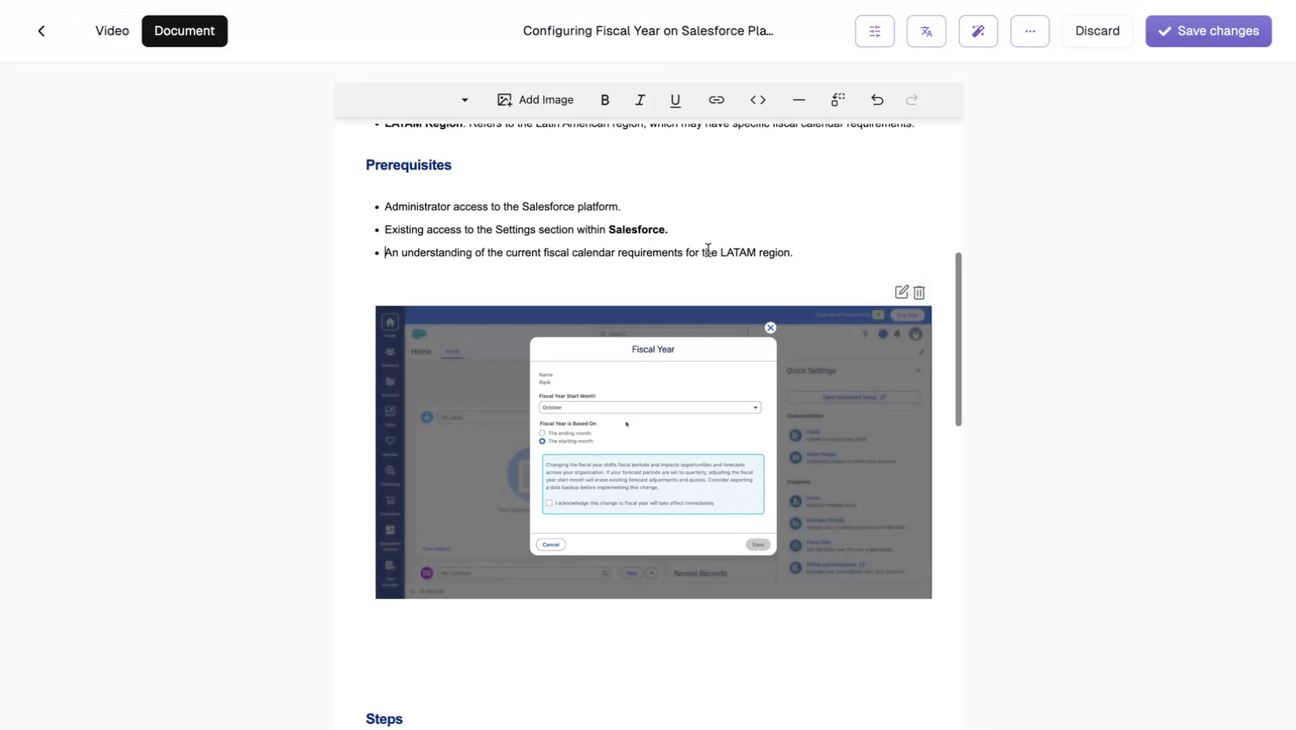
Task: Undo the last edit in the toolbar
Action: tap(877, 100)
